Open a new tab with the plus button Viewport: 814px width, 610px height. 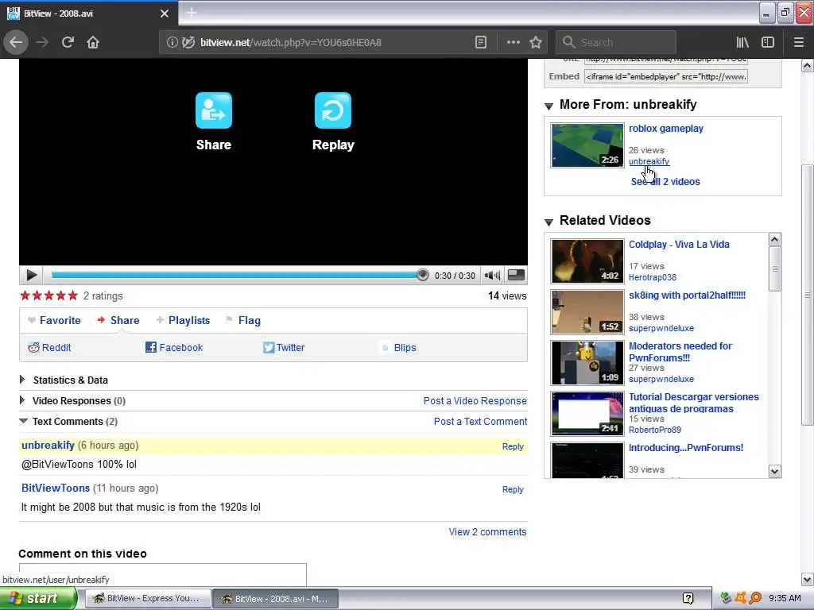tap(191, 13)
